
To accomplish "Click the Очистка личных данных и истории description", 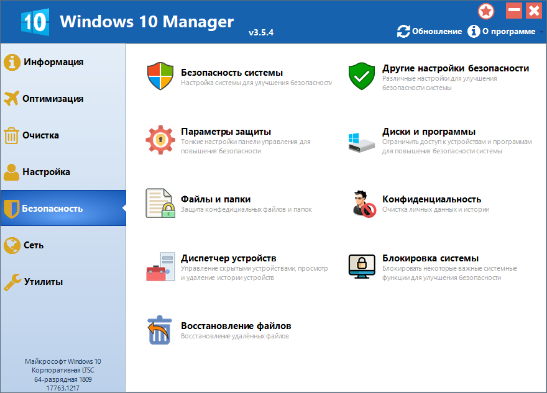I will (x=436, y=209).
